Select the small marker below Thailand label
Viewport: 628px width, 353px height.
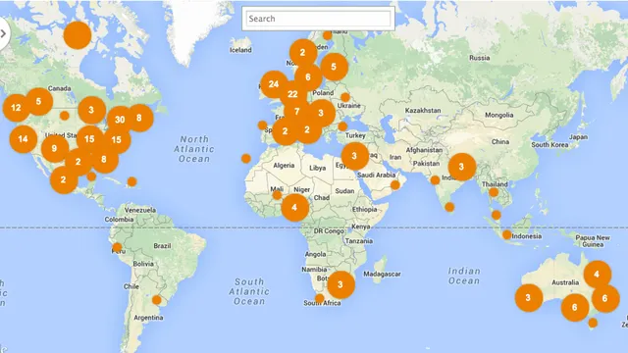pos(494,192)
